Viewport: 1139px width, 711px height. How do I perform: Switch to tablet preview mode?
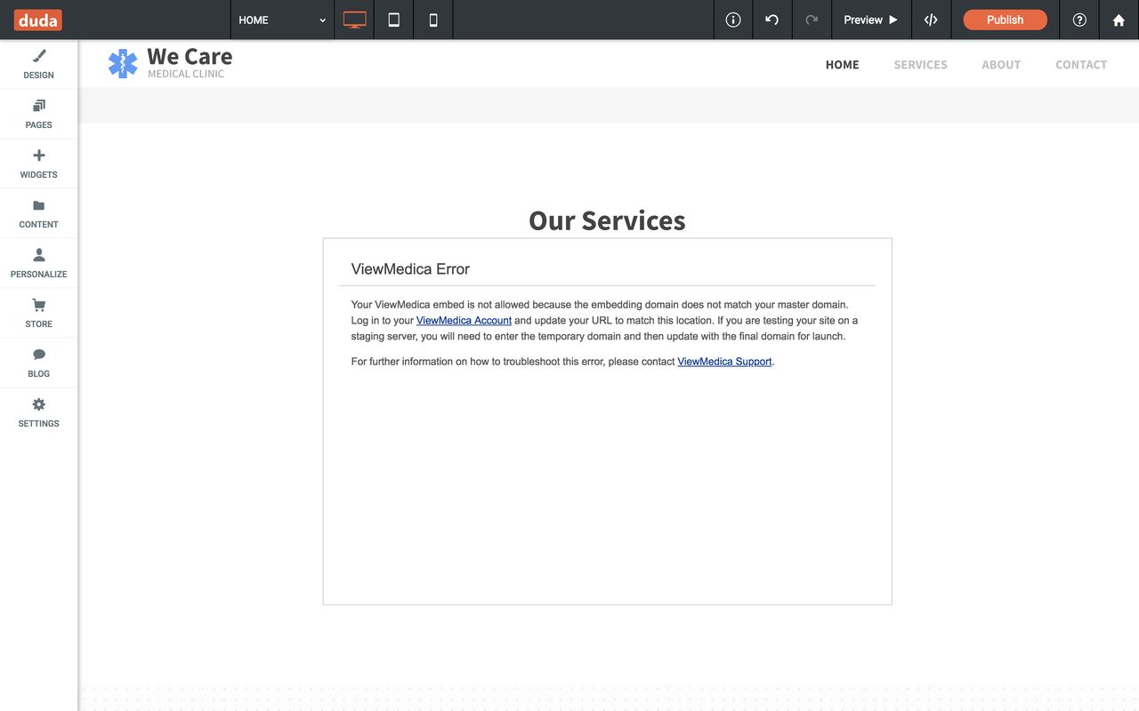click(393, 19)
